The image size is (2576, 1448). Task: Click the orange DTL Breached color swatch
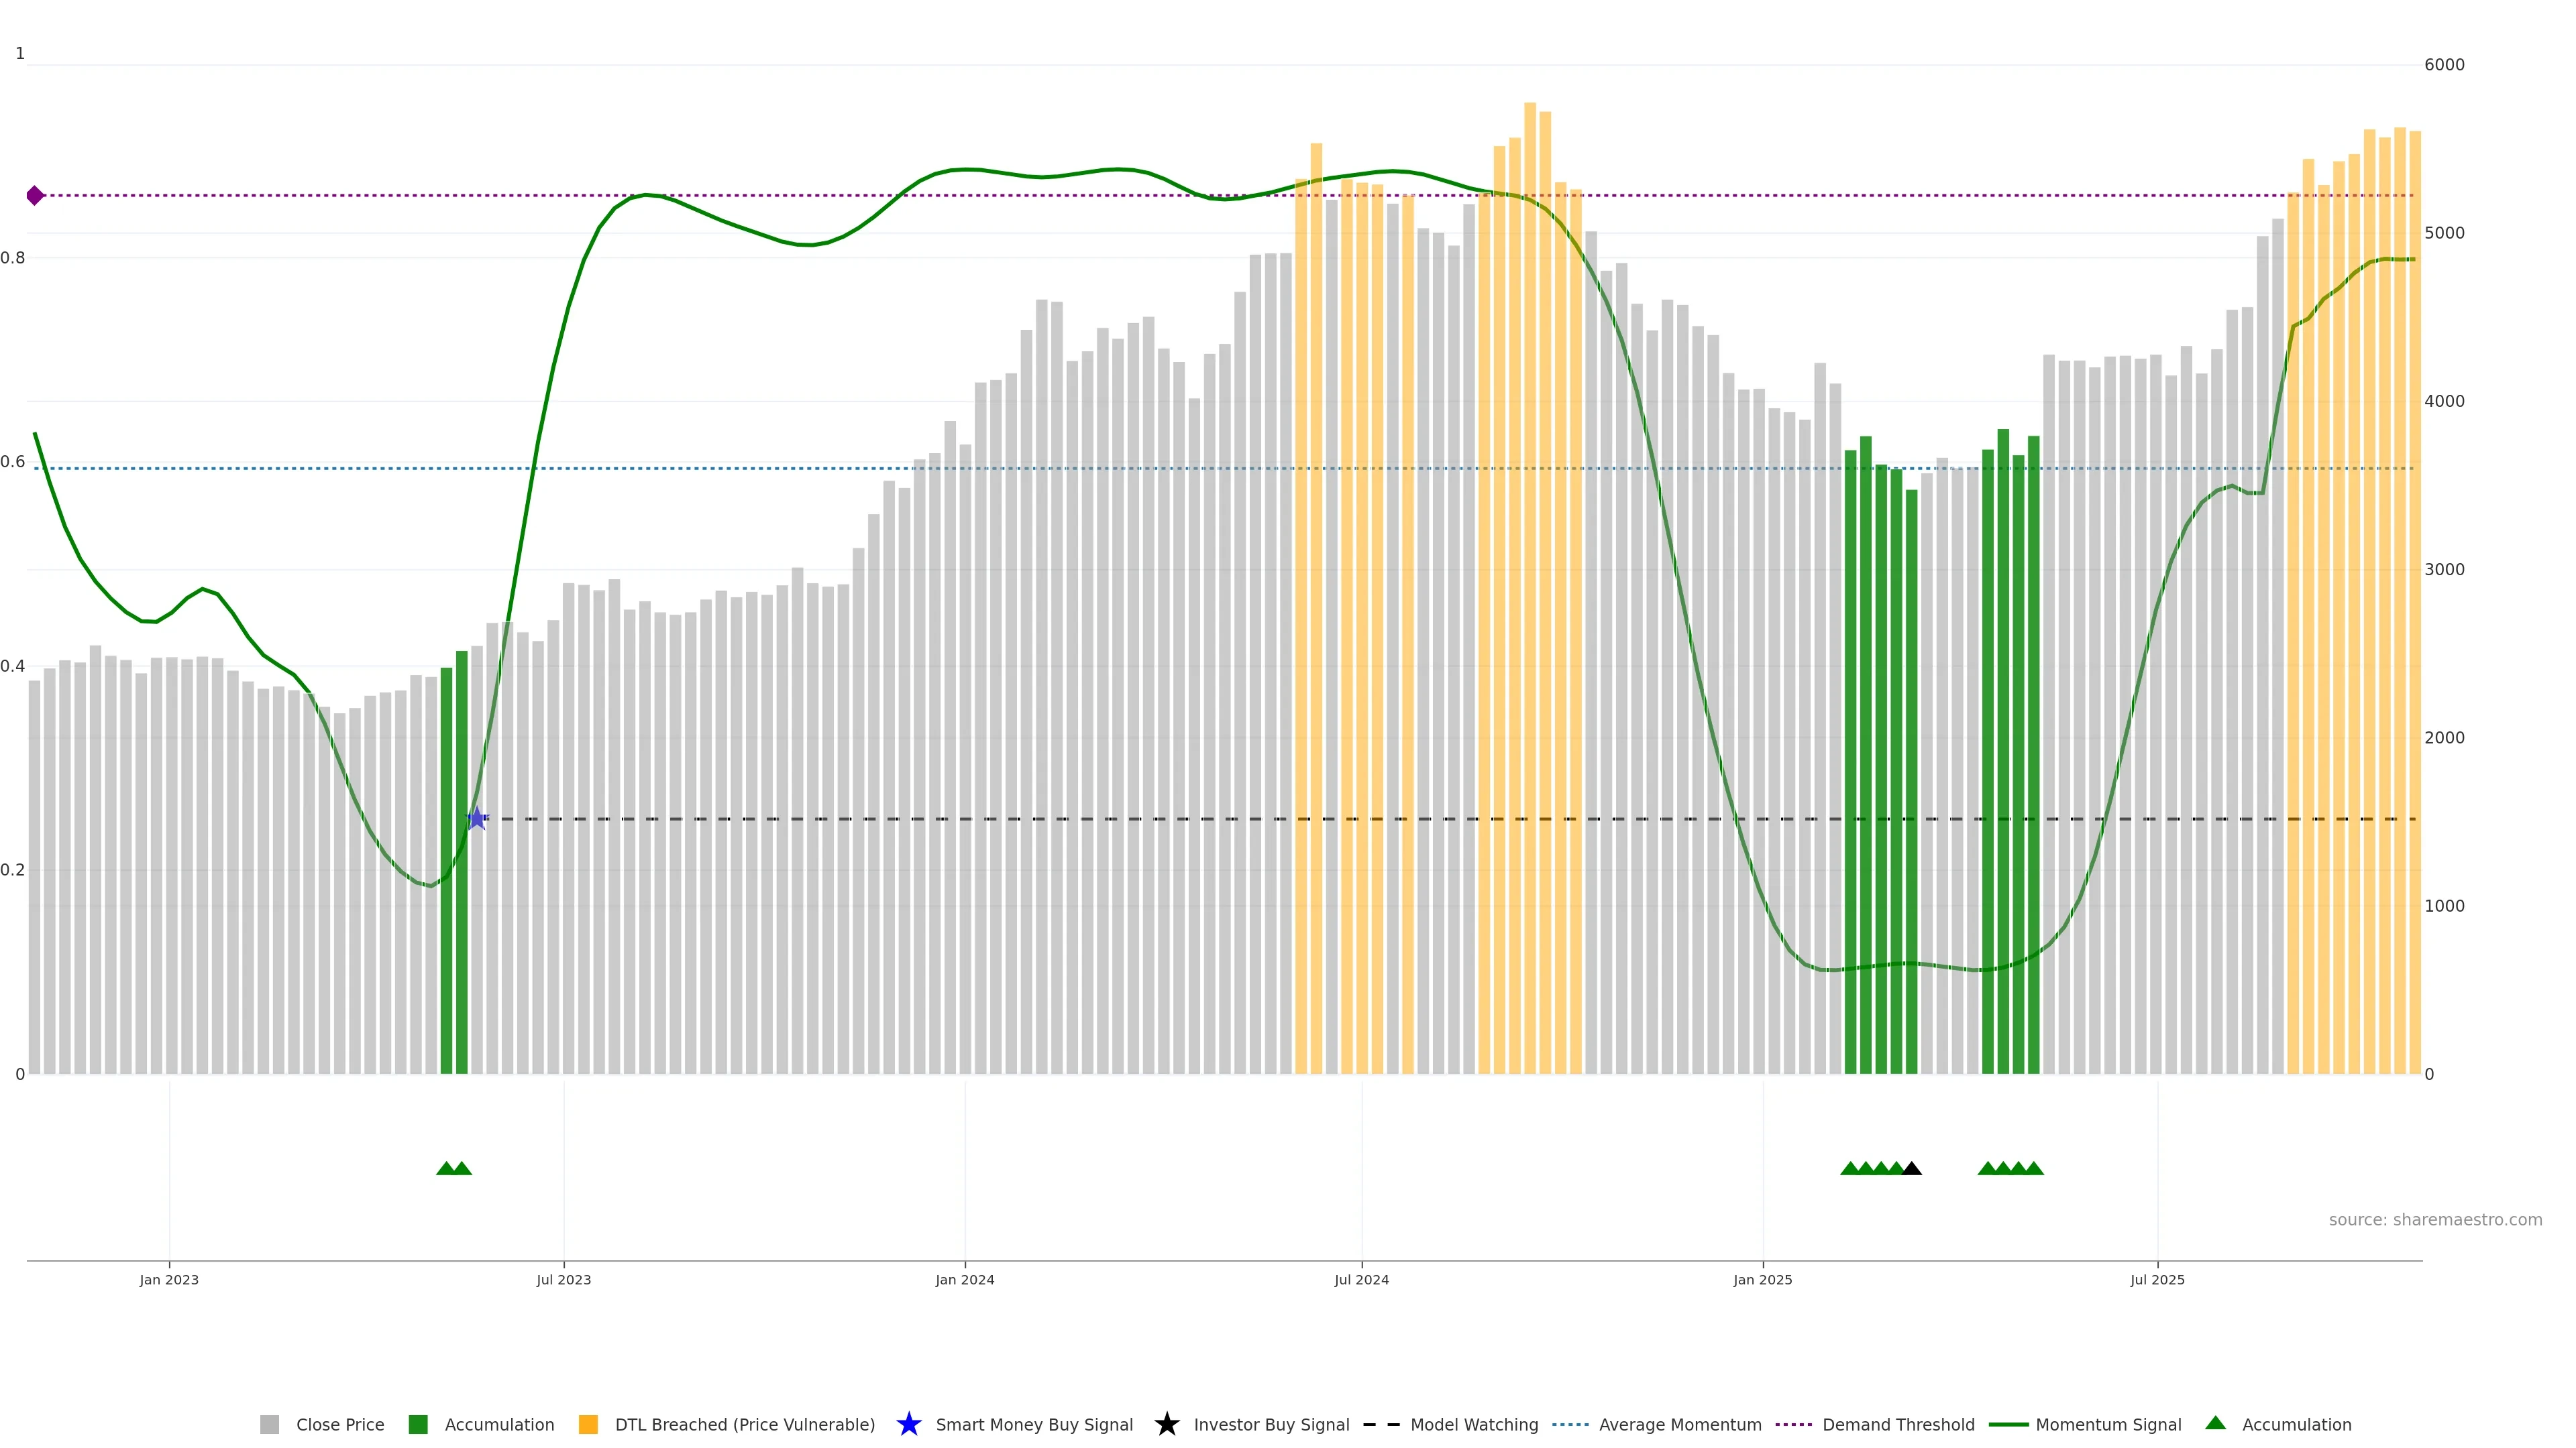pyautogui.click(x=588, y=1424)
